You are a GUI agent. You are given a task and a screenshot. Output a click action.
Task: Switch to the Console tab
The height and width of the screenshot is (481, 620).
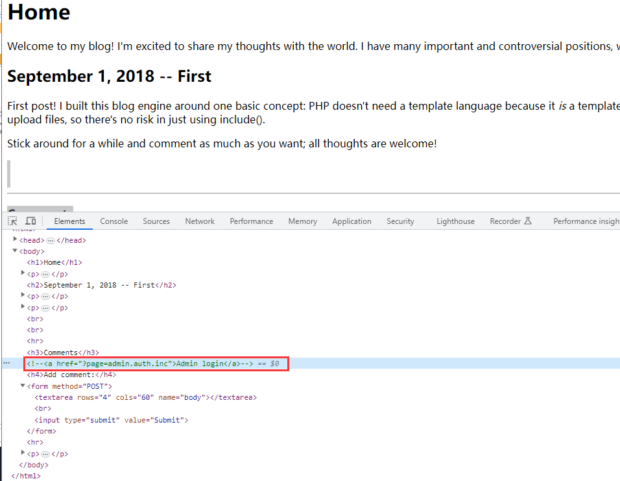click(114, 221)
